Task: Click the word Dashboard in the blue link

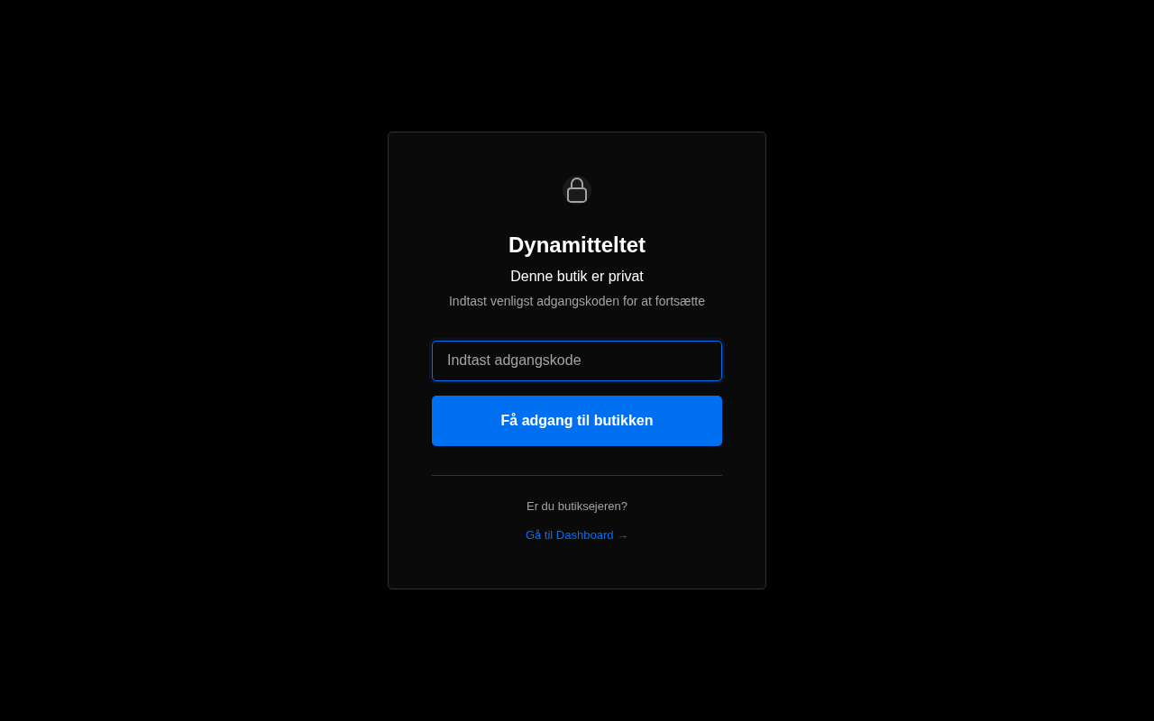Action: click(584, 535)
